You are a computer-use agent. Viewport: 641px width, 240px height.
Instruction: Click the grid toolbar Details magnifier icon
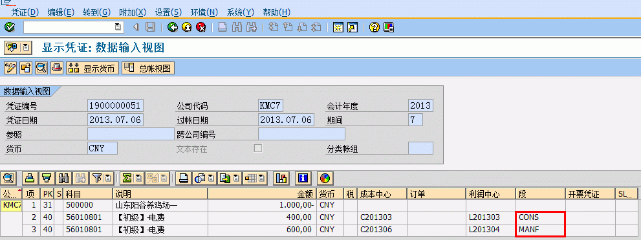point(8,179)
